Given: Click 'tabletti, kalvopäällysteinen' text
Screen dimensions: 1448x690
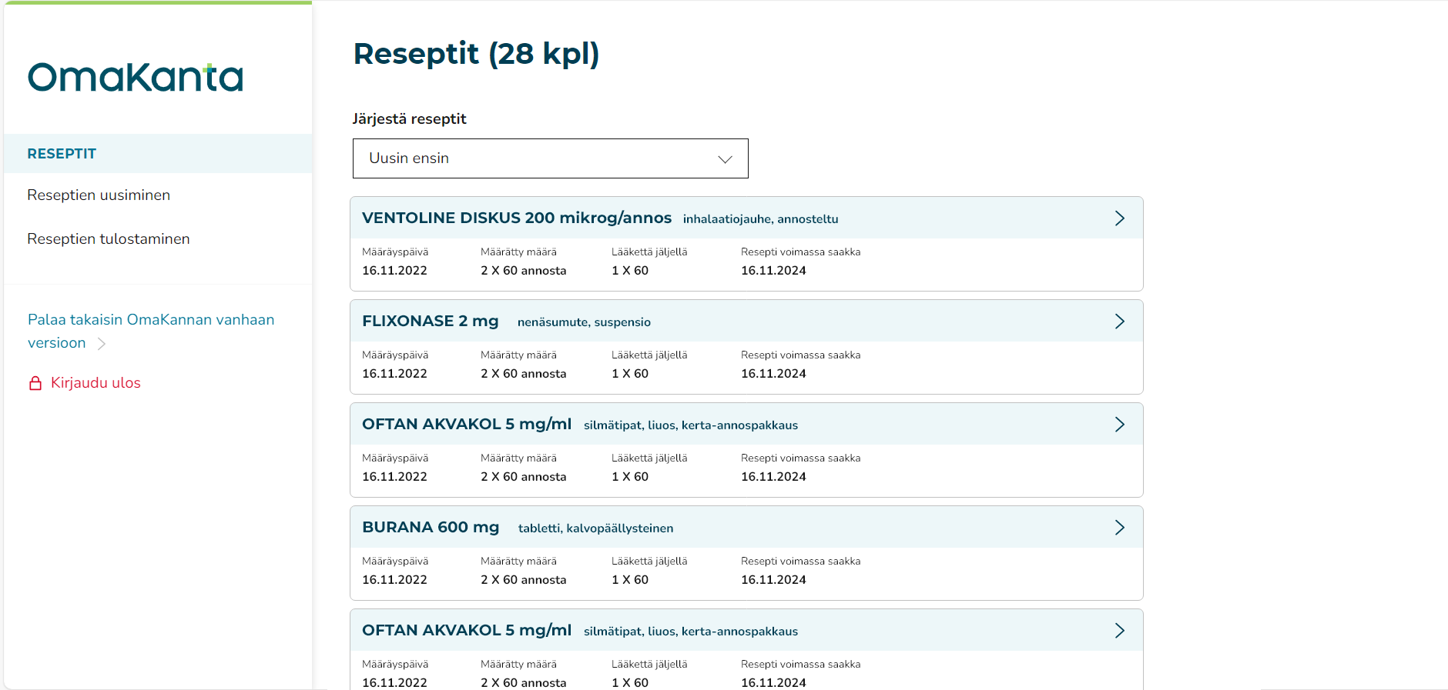Looking at the screenshot, I should pos(595,528).
